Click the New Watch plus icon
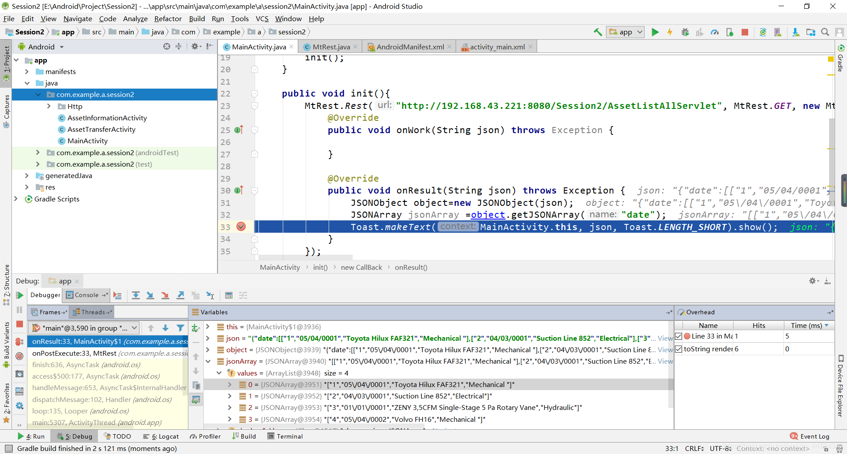The image size is (847, 454). click(x=196, y=328)
